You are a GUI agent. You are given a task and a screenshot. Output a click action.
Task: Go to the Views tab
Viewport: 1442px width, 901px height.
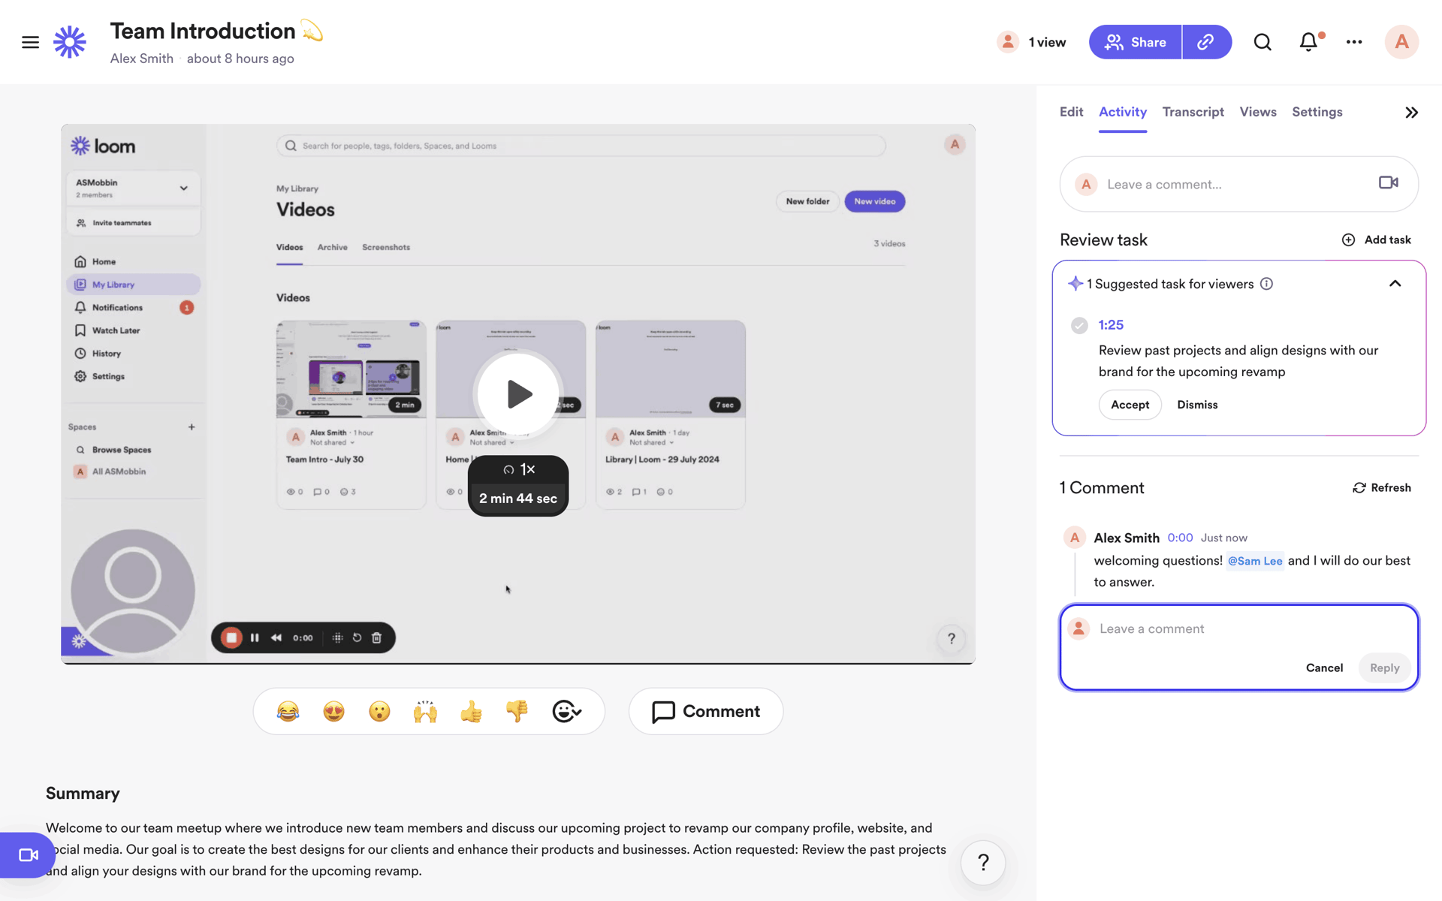pos(1258,112)
